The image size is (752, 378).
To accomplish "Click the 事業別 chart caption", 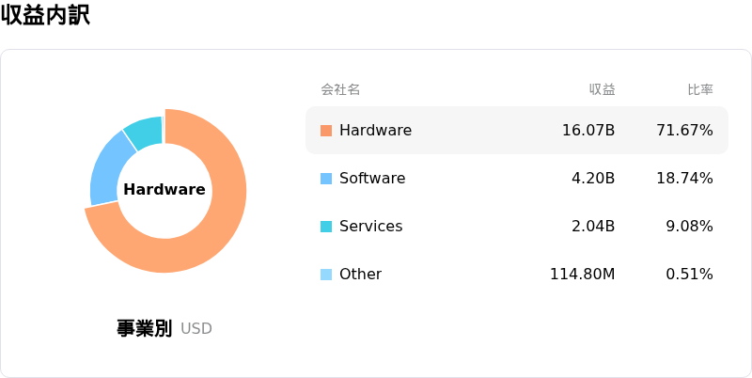I will (x=144, y=329).
